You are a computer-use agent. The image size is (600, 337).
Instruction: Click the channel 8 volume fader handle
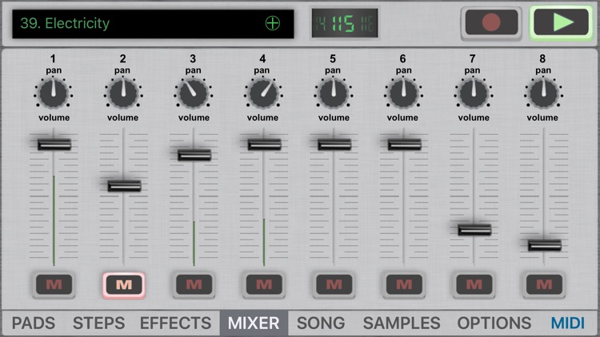point(544,245)
